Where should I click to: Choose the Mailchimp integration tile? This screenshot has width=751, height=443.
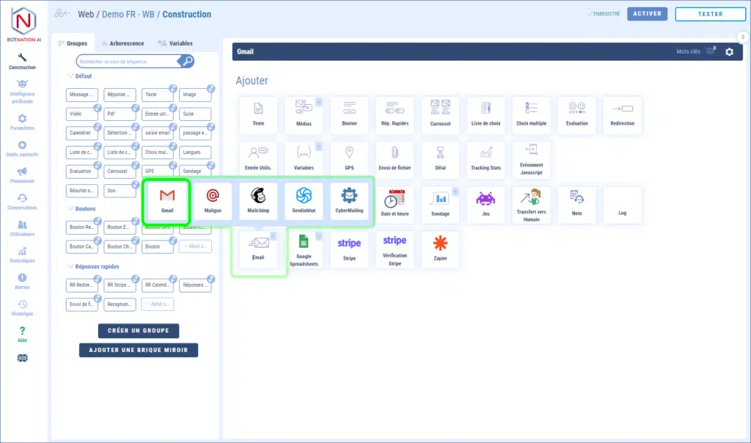[258, 200]
